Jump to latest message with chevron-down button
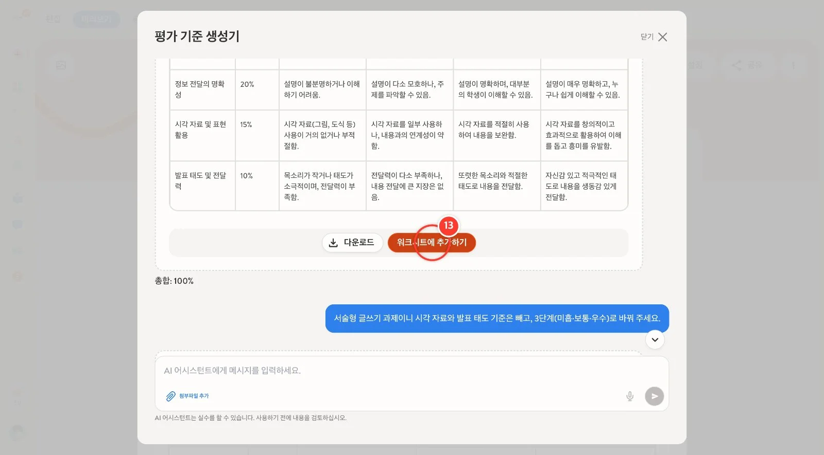 [655, 340]
